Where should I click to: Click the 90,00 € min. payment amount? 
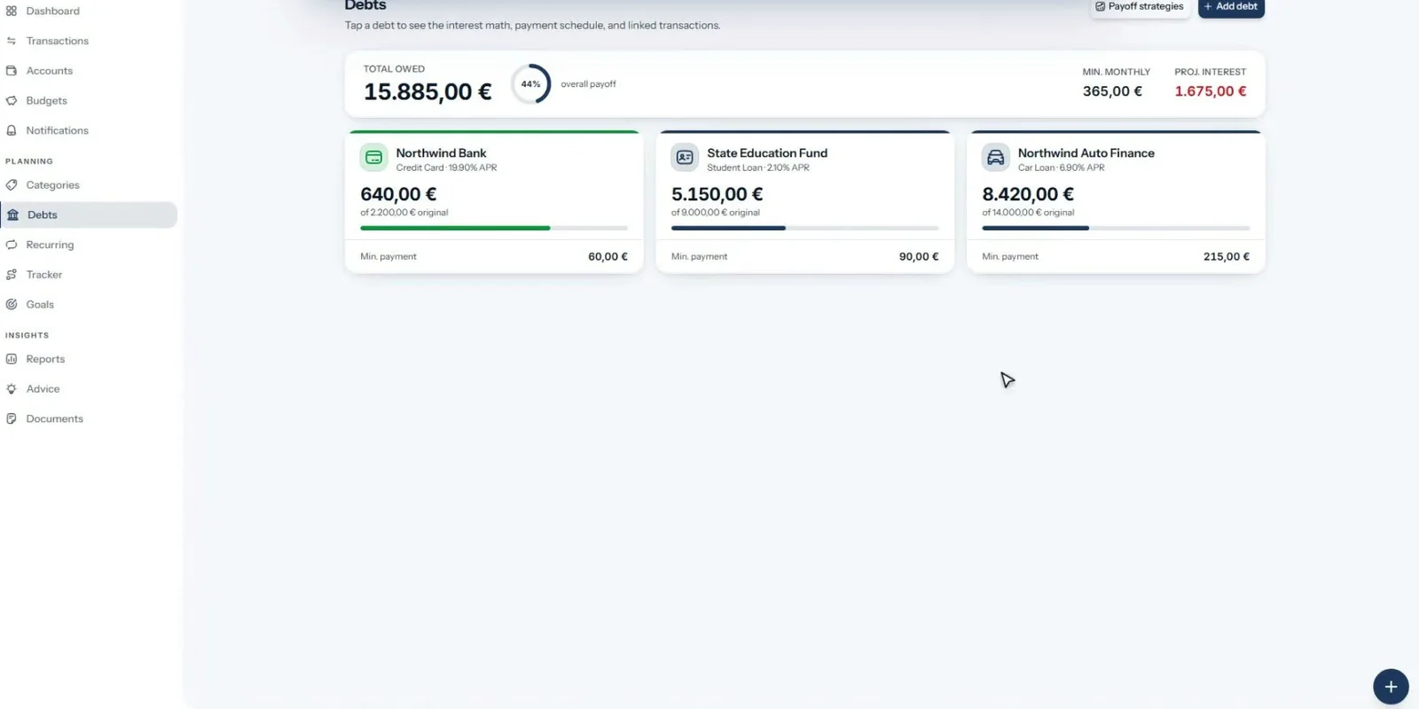919,257
